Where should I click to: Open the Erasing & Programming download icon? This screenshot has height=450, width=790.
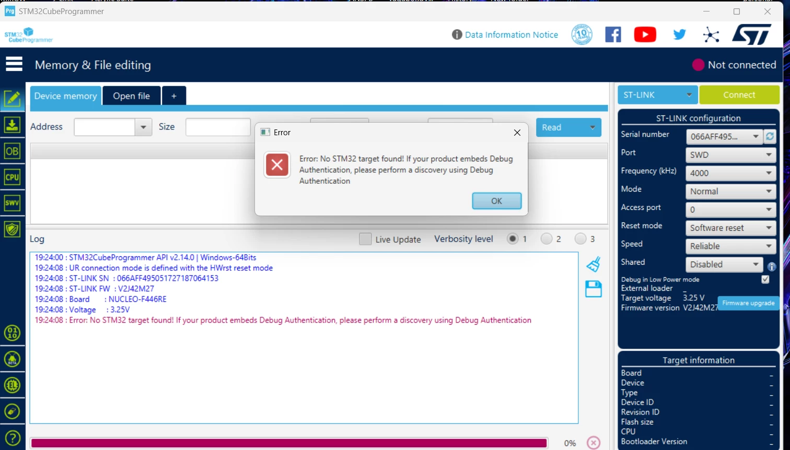pyautogui.click(x=12, y=125)
